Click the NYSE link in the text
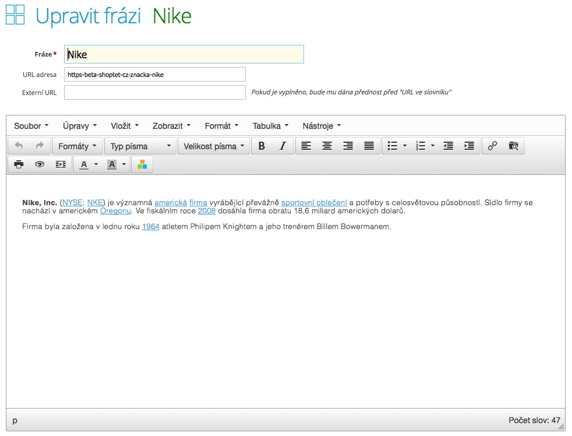The image size is (572, 436). (x=72, y=202)
